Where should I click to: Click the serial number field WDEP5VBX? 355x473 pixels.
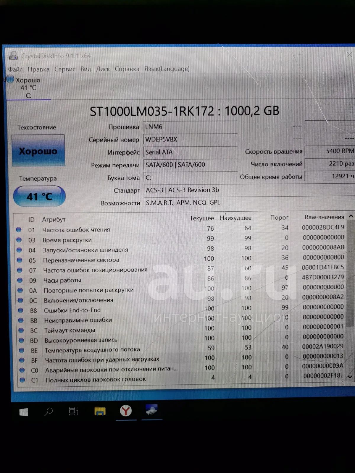click(x=190, y=140)
